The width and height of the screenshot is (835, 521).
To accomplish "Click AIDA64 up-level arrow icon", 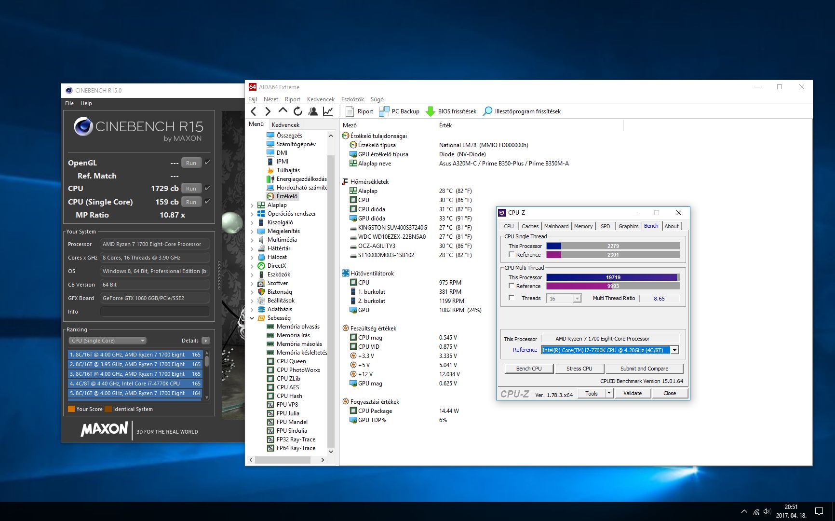I will (283, 111).
